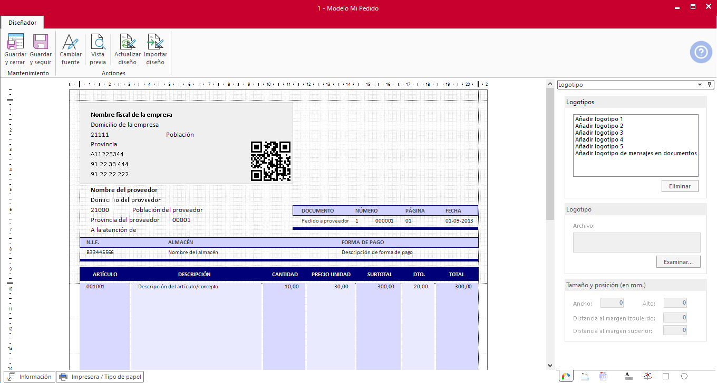
Task: Click the Distancia al margen superior field
Action: [x=675, y=331]
